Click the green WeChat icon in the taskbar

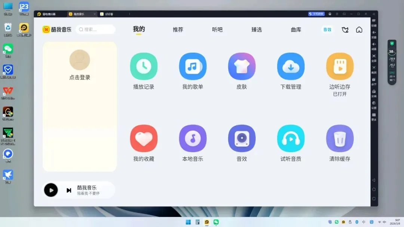click(216, 222)
